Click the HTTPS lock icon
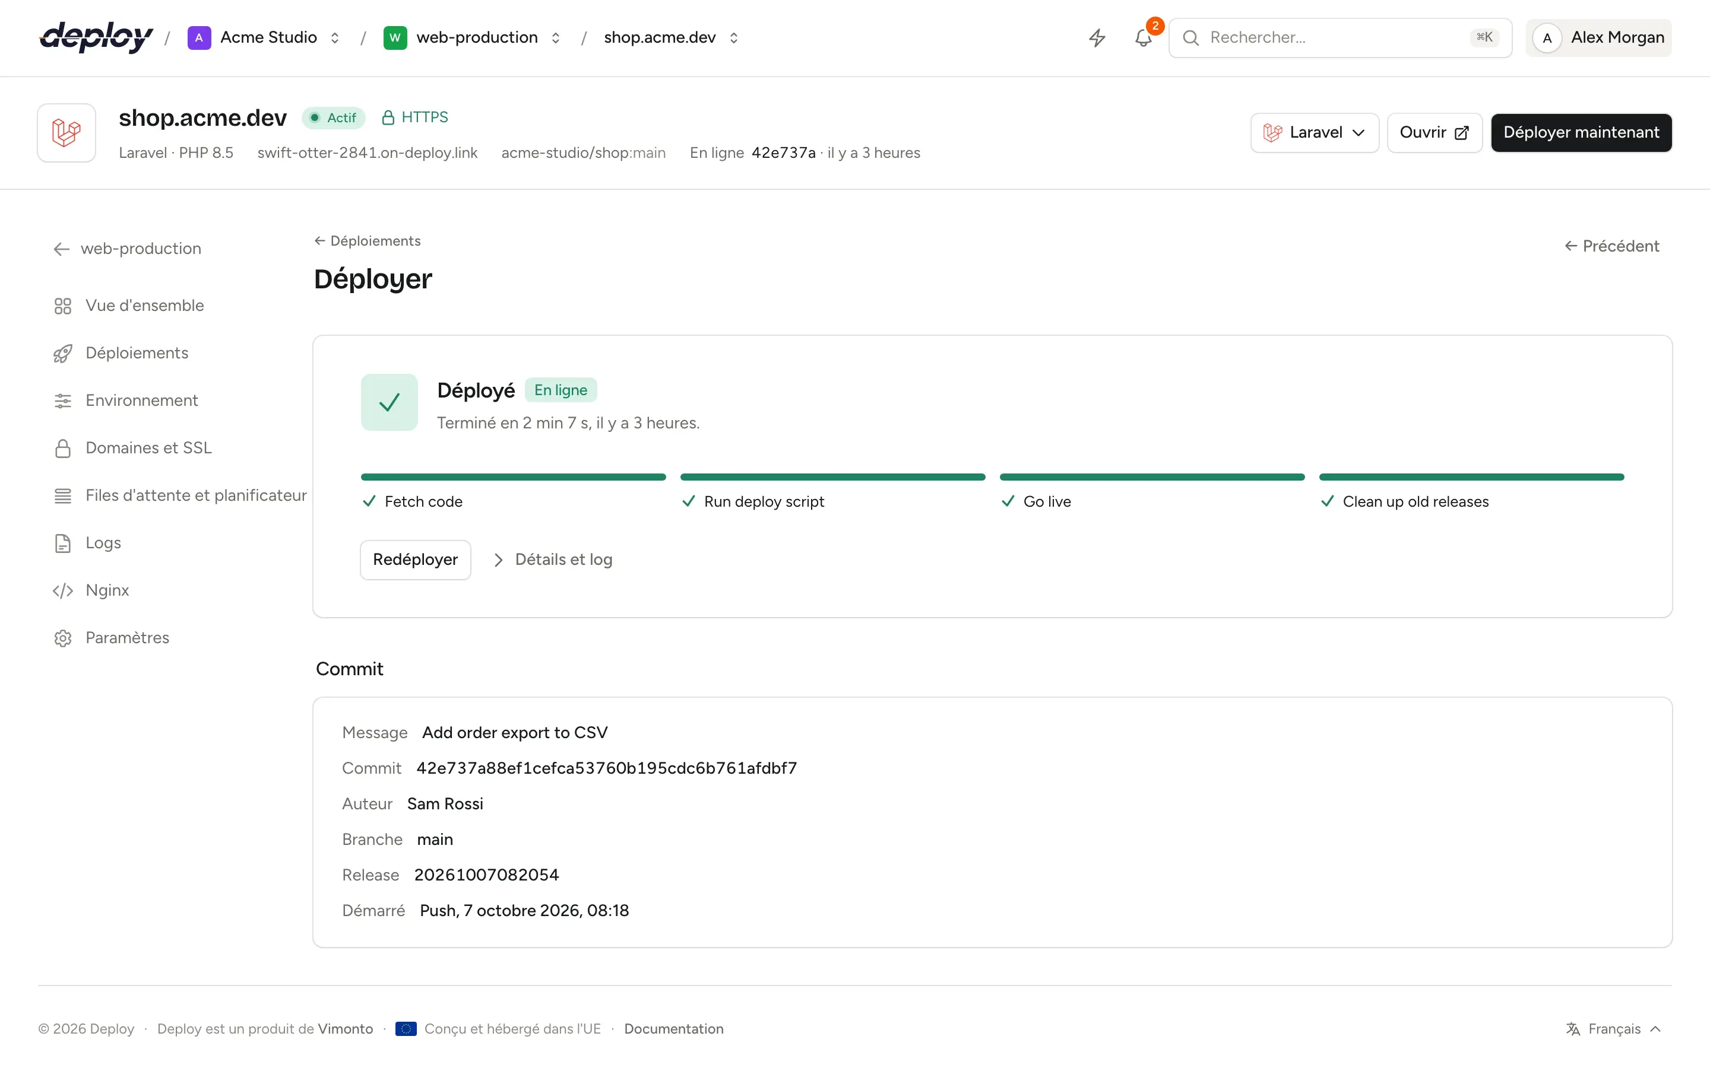 coord(388,117)
